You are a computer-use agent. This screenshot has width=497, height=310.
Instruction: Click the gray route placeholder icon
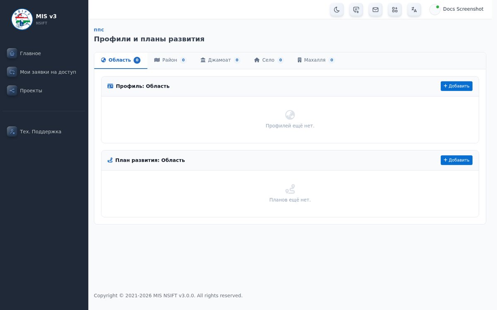[x=290, y=189]
